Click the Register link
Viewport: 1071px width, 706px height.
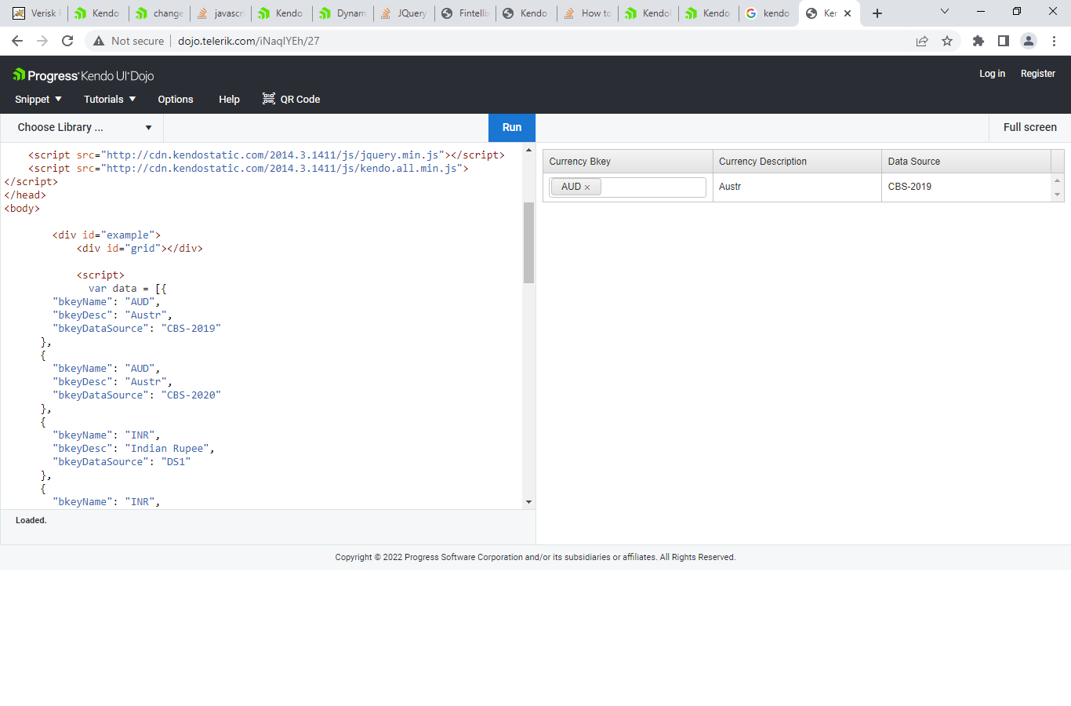[1038, 74]
